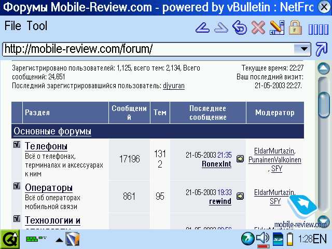Click the URL address field

148,49
